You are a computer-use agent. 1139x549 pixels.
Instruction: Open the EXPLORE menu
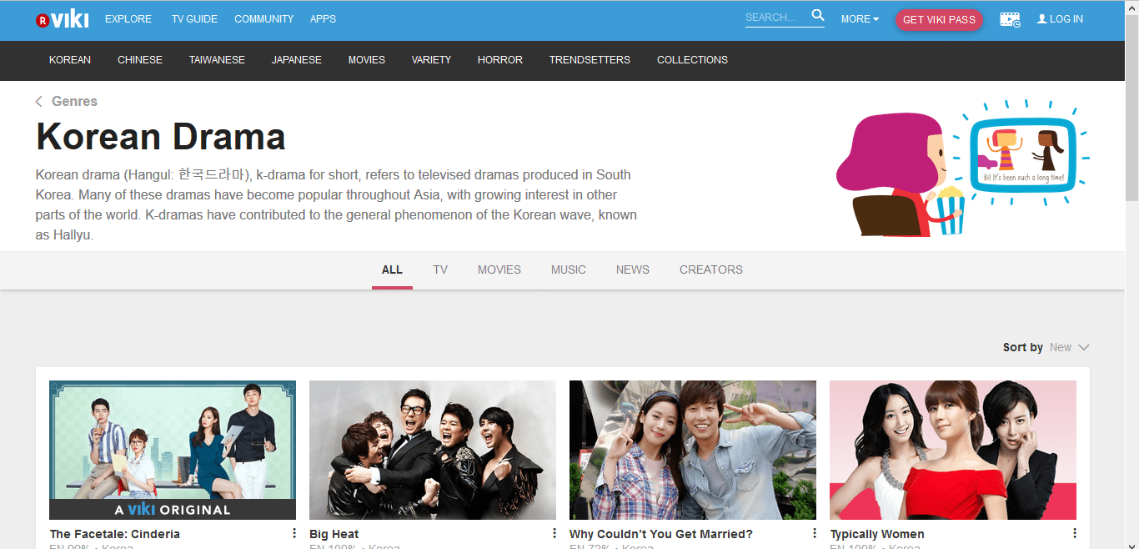[128, 18]
